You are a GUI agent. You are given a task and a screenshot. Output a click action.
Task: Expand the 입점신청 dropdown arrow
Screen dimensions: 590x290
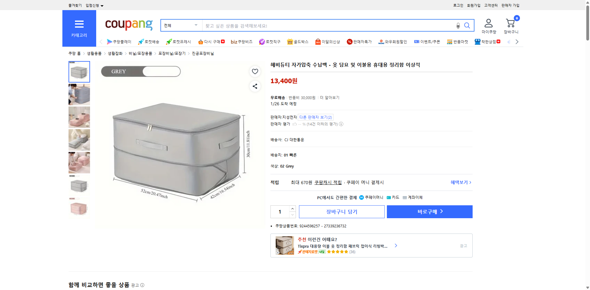coord(102,5)
